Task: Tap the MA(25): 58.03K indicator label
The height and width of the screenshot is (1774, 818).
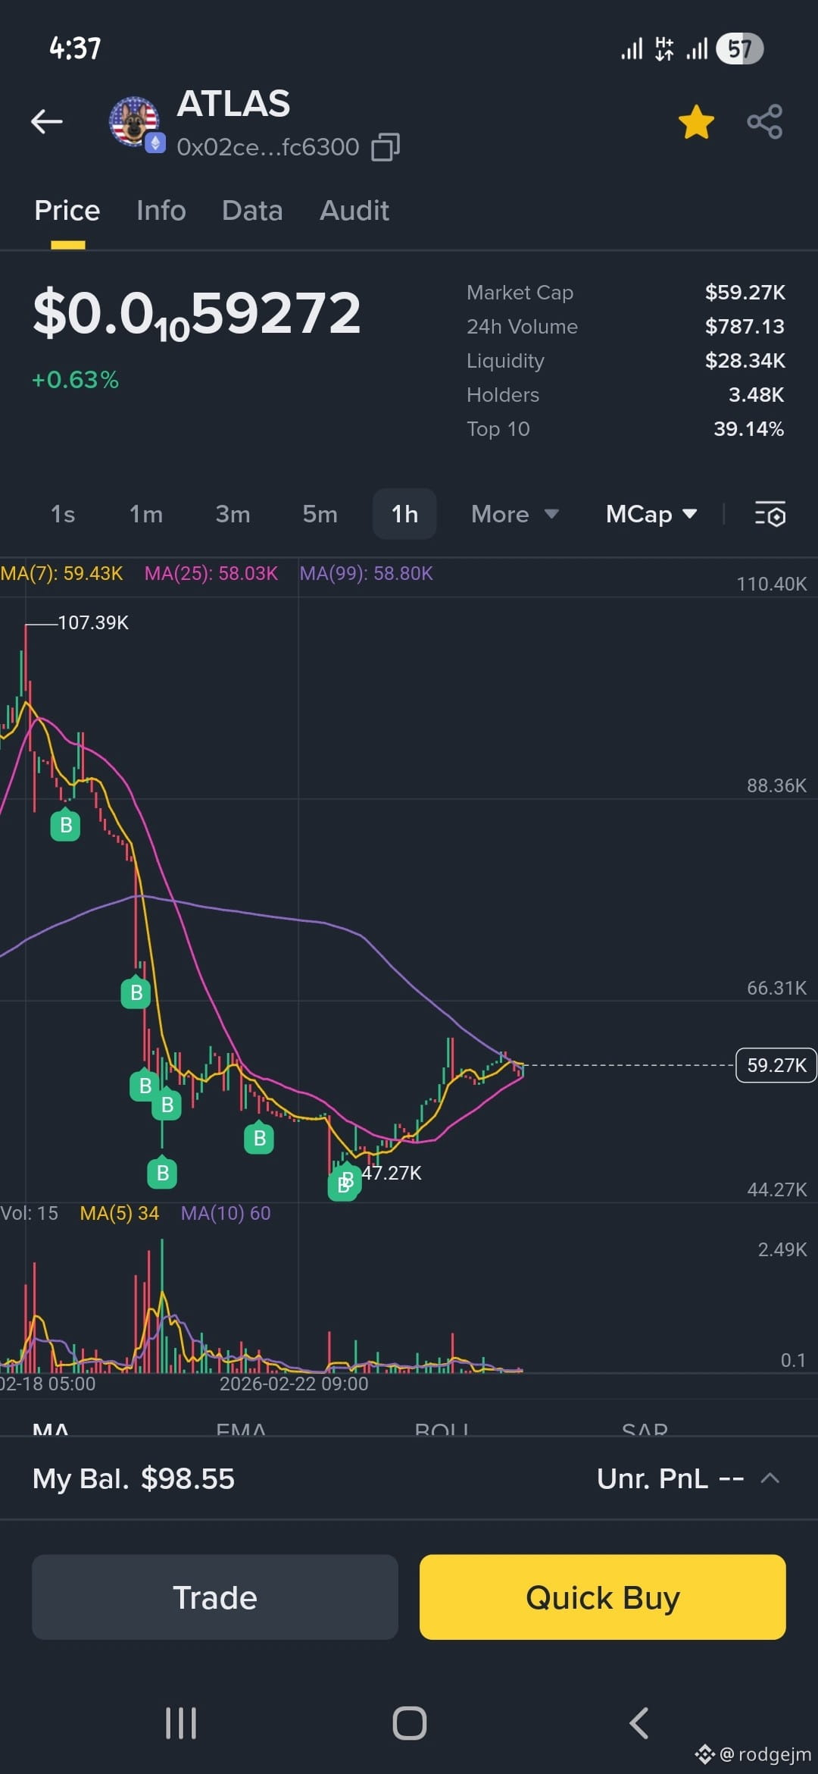Action: (x=211, y=573)
